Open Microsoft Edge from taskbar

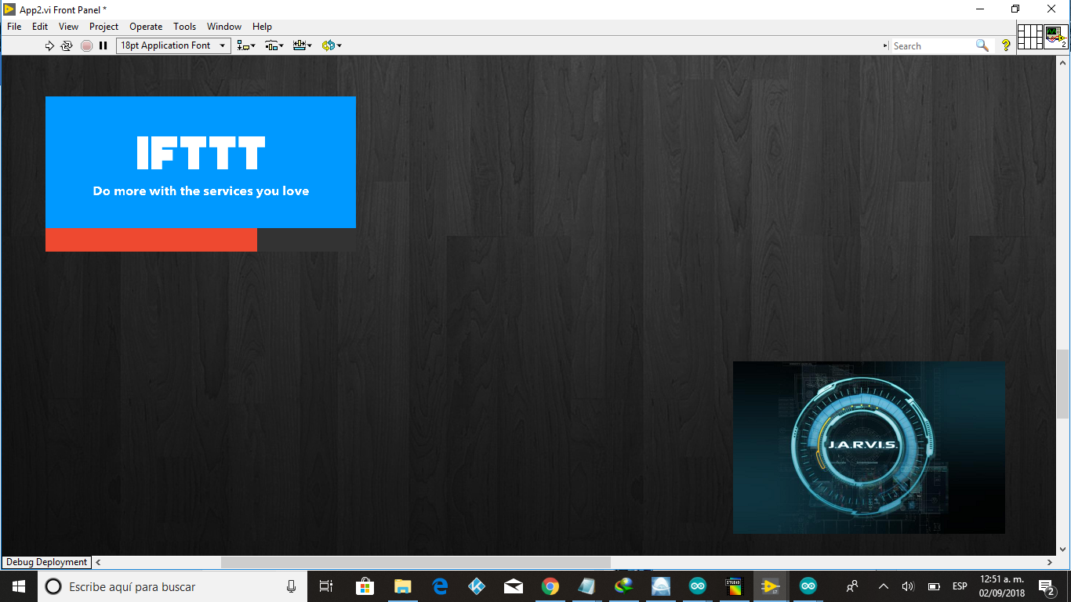[x=440, y=586]
